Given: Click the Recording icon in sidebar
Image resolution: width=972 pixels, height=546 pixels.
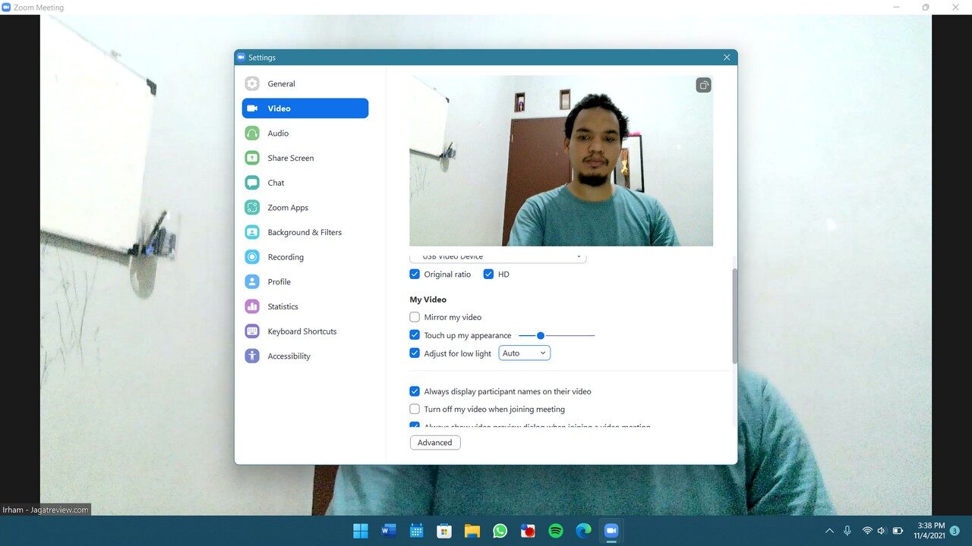Looking at the screenshot, I should point(252,257).
